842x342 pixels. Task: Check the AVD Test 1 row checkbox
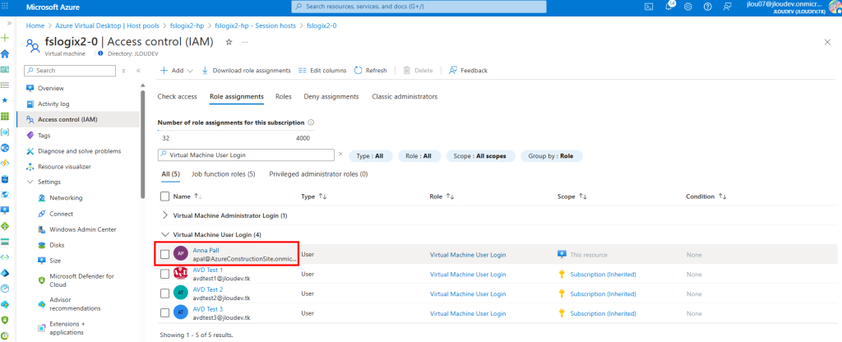point(165,274)
